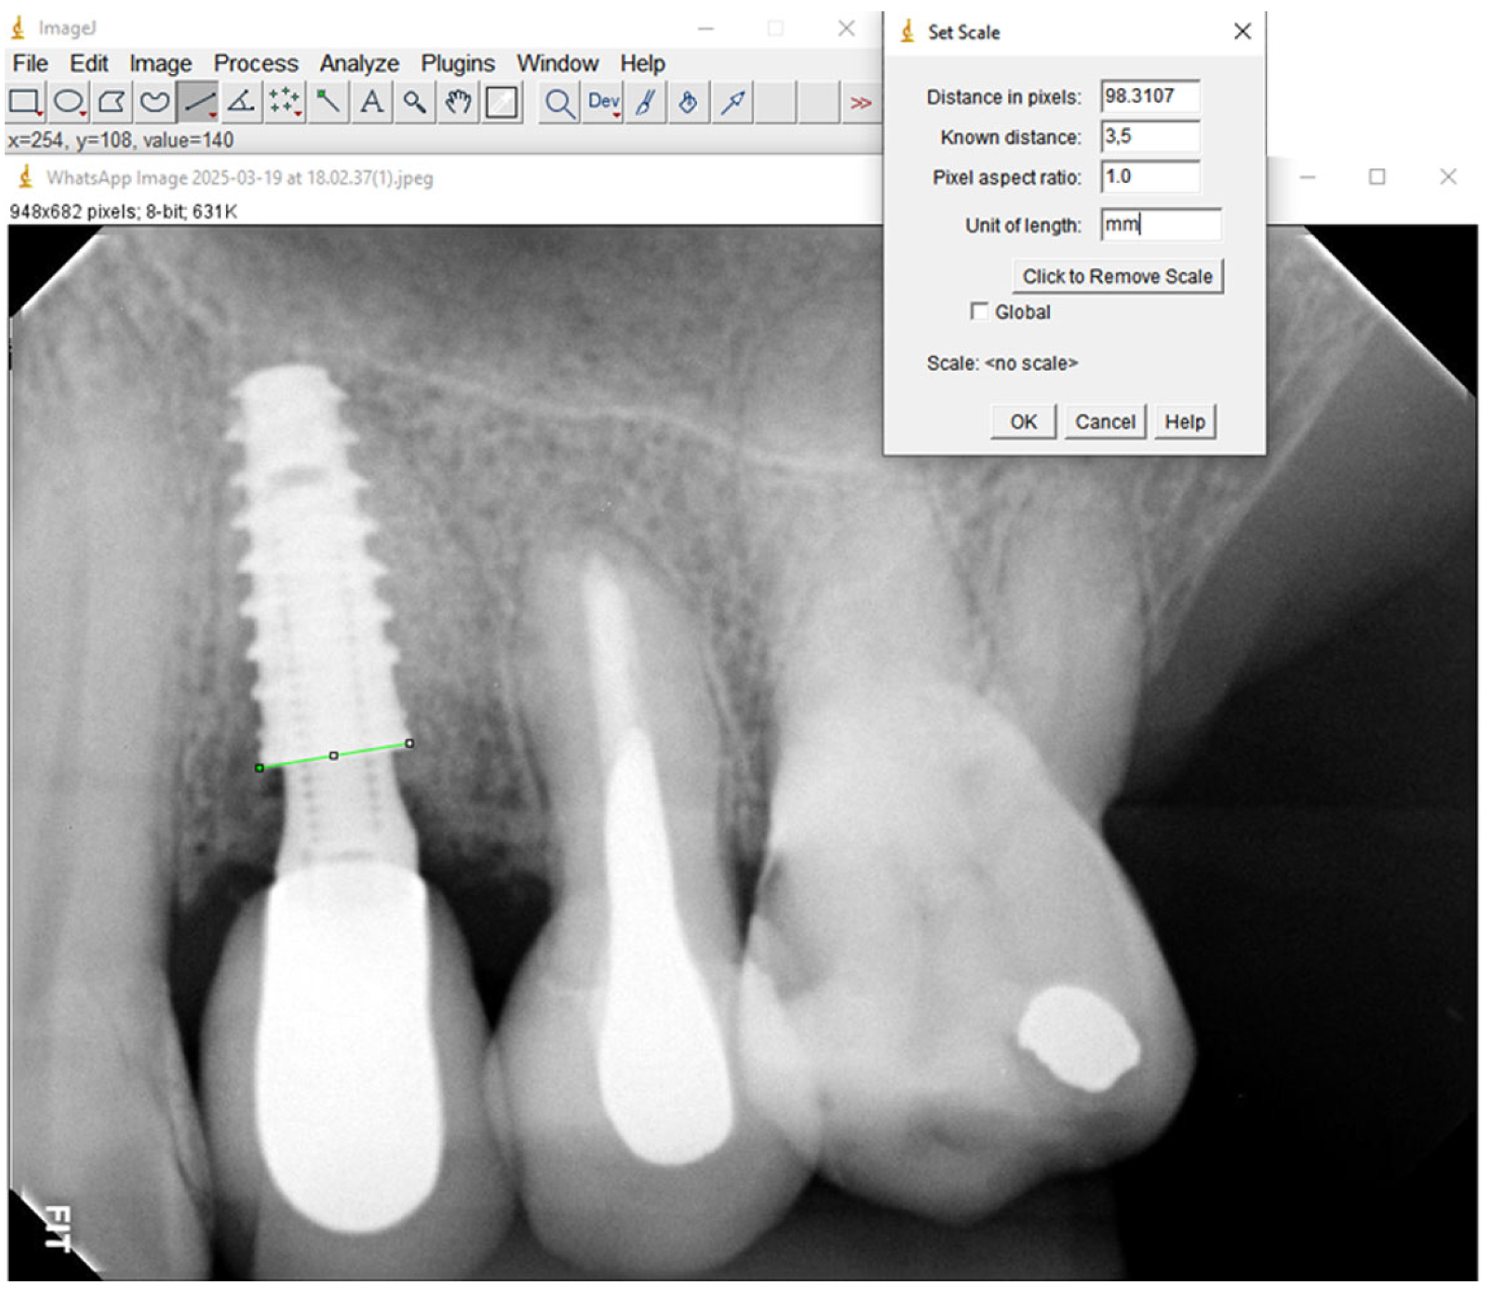Select the Text tool

(x=372, y=103)
